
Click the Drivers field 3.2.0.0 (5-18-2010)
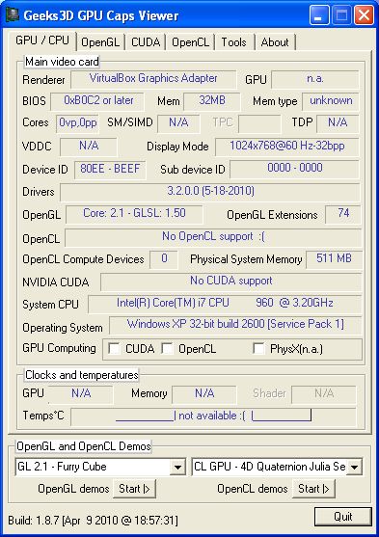point(210,192)
